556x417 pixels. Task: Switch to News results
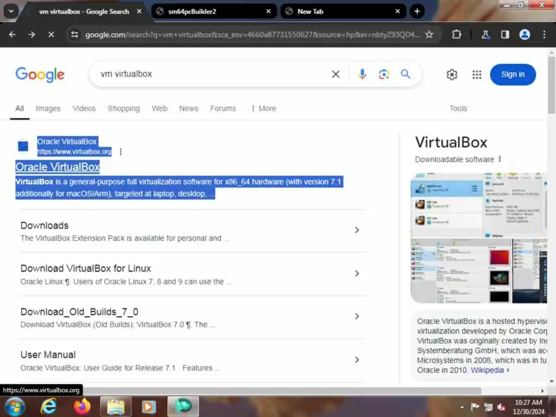(x=188, y=109)
